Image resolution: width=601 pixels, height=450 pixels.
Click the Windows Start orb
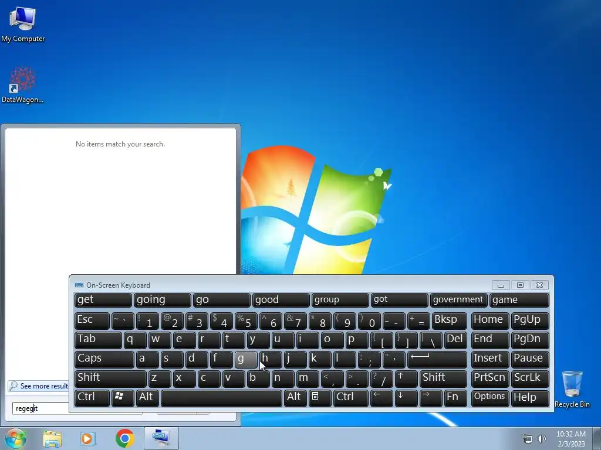point(16,438)
